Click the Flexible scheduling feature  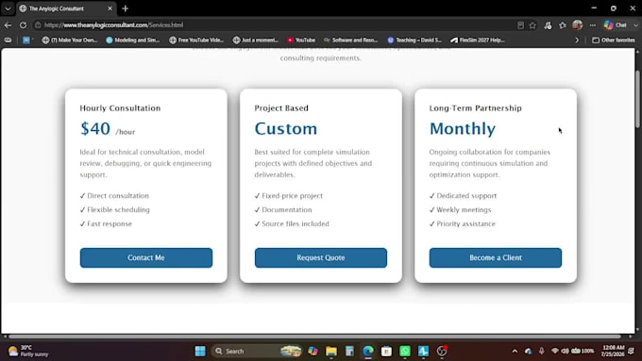tap(114, 210)
